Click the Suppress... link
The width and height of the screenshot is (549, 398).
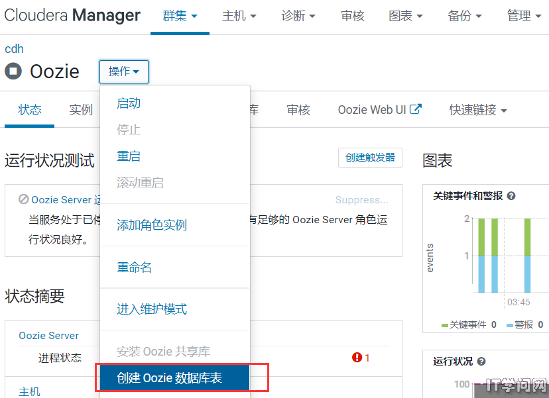coord(361,200)
